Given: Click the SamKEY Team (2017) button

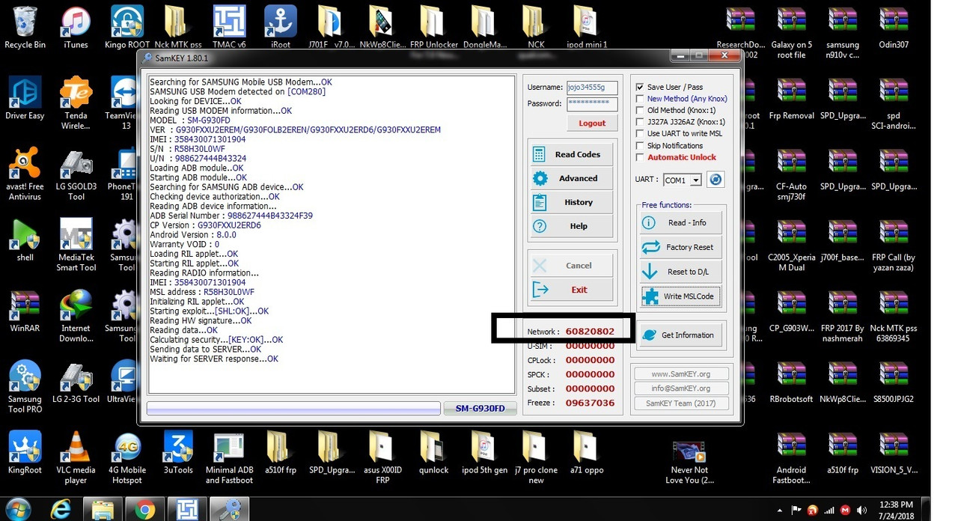Looking at the screenshot, I should (681, 403).
